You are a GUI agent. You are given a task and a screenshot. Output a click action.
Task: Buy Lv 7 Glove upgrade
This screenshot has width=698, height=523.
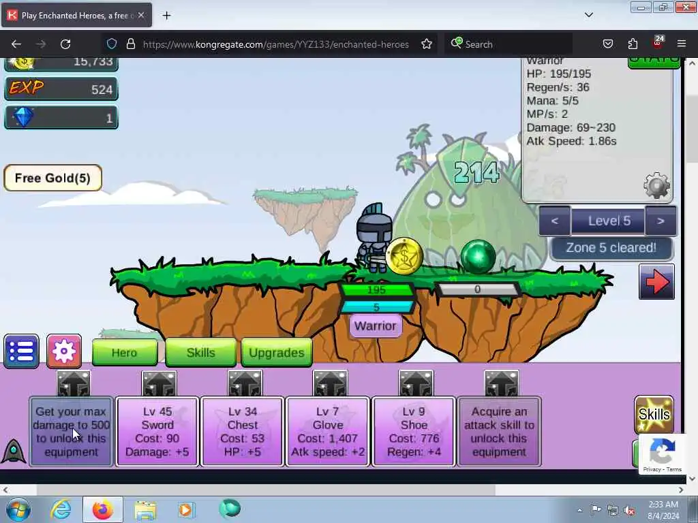pyautogui.click(x=328, y=431)
